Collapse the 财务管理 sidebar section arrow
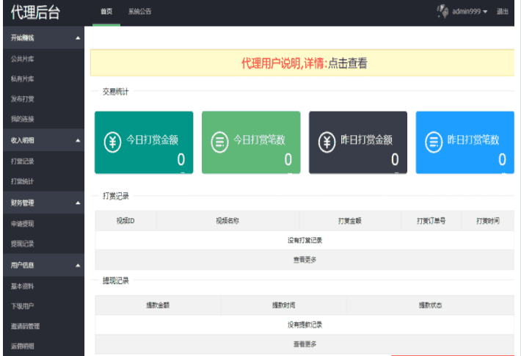Screen dimensions: 521x356 tap(78, 203)
